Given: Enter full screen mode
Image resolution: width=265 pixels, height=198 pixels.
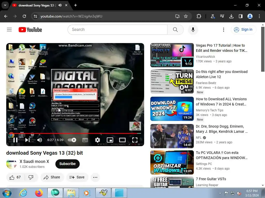Looking at the screenshot, I should 135,140.
